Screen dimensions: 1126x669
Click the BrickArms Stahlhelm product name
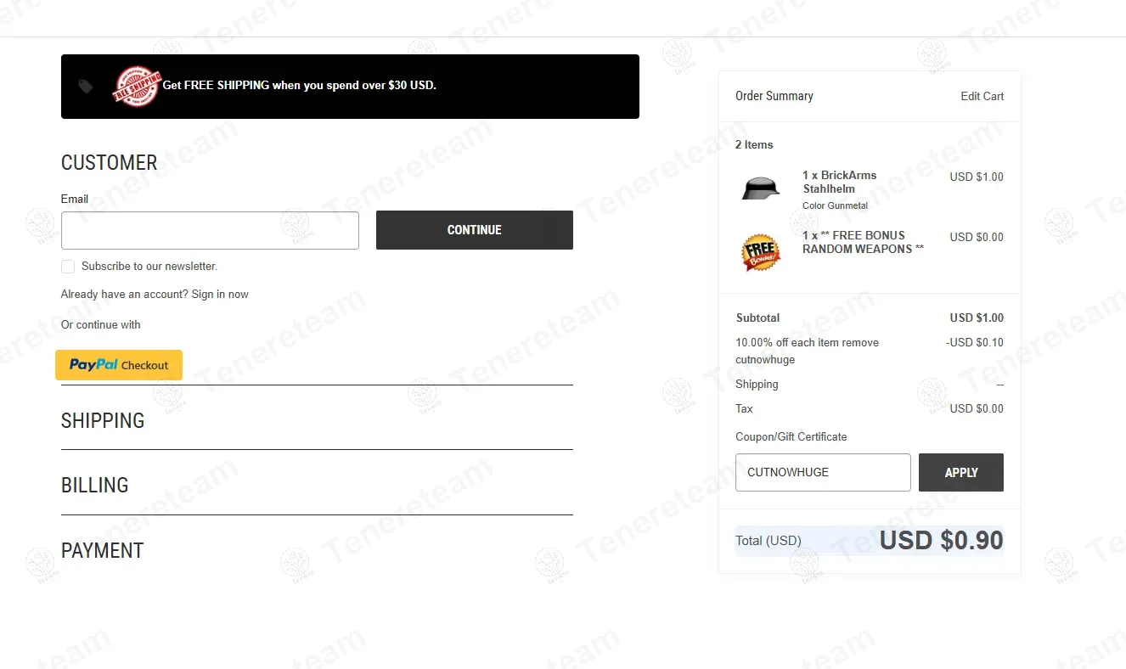click(x=839, y=183)
